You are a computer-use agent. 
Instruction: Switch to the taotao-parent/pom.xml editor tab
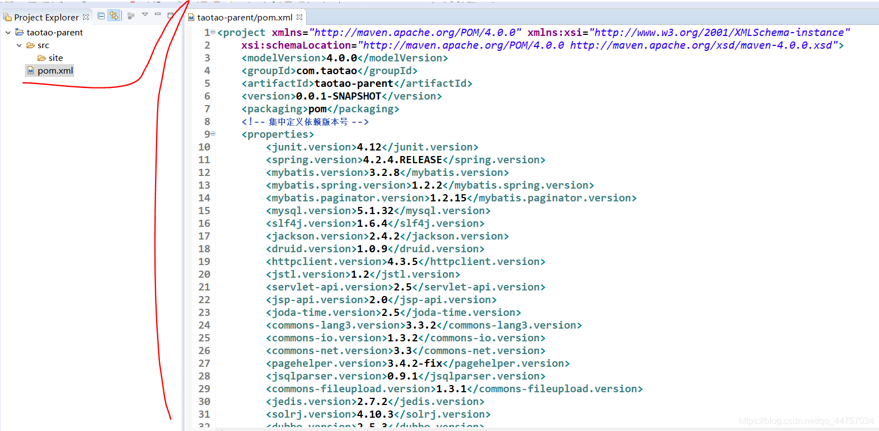245,17
